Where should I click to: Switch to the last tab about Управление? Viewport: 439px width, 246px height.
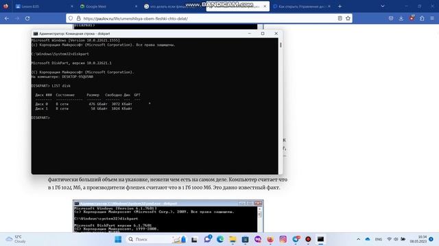[302, 6]
